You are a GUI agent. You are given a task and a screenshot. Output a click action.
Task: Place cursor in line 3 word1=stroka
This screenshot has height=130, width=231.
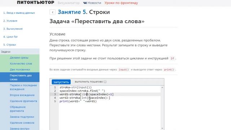point(87,94)
